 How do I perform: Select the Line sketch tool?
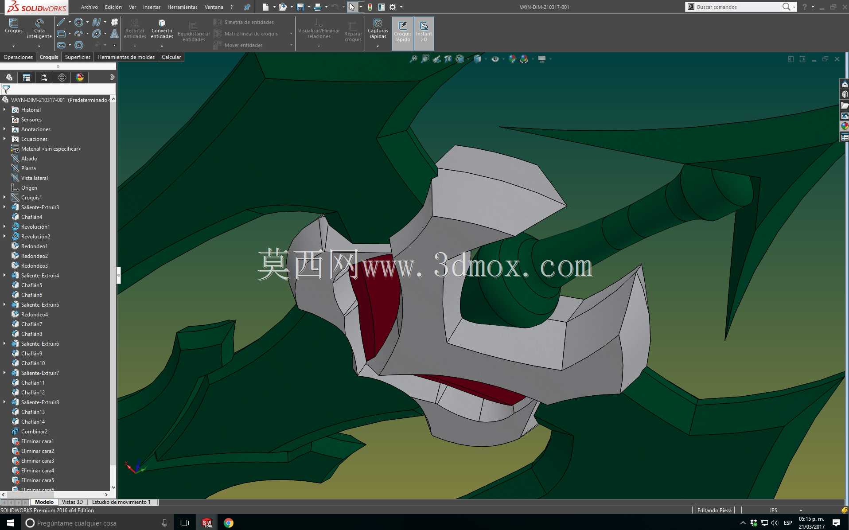61,22
